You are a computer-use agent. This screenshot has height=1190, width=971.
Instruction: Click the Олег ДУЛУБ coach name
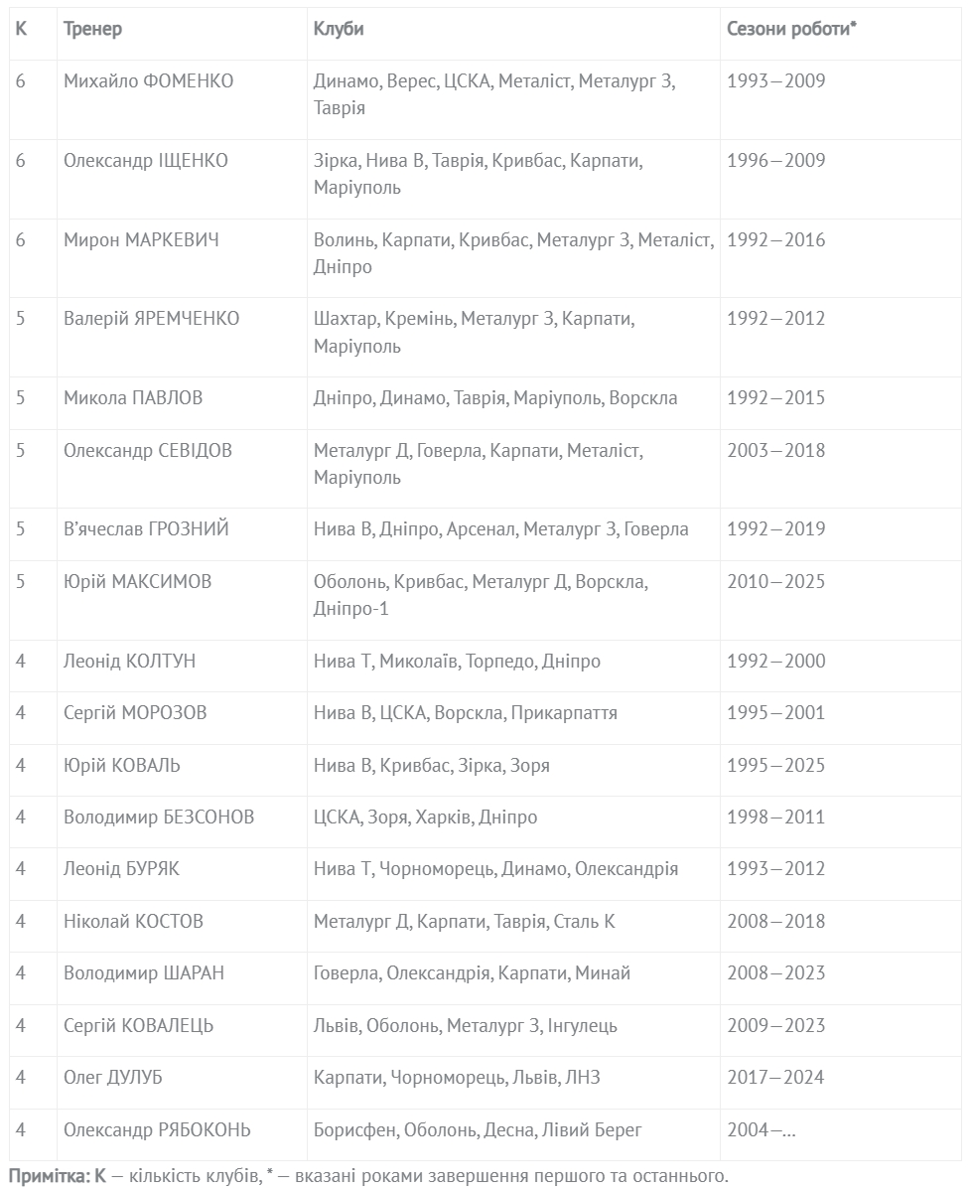(113, 1077)
